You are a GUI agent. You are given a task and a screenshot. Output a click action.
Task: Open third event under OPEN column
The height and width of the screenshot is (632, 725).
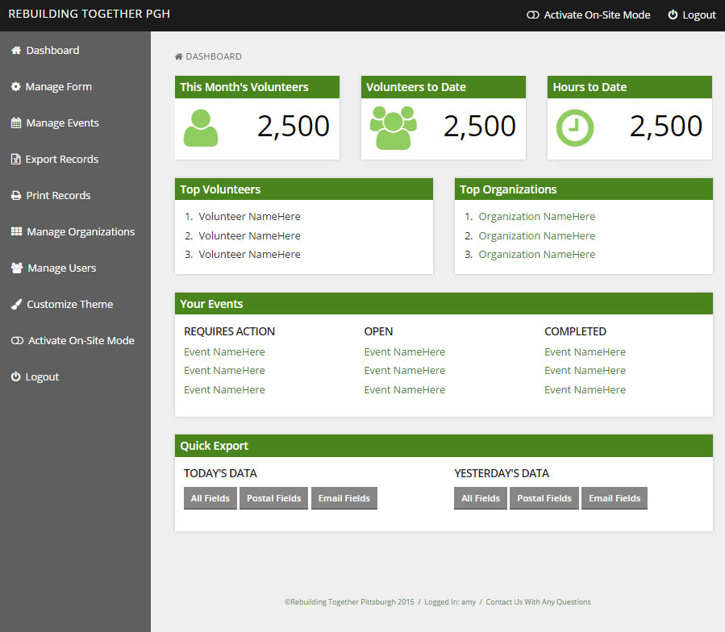pyautogui.click(x=405, y=389)
